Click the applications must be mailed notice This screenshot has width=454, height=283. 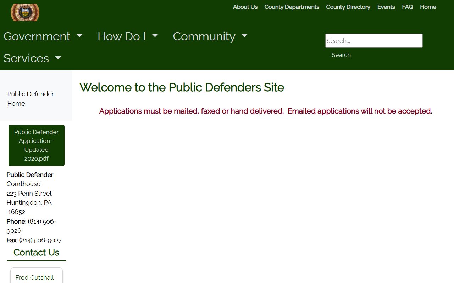(266, 111)
